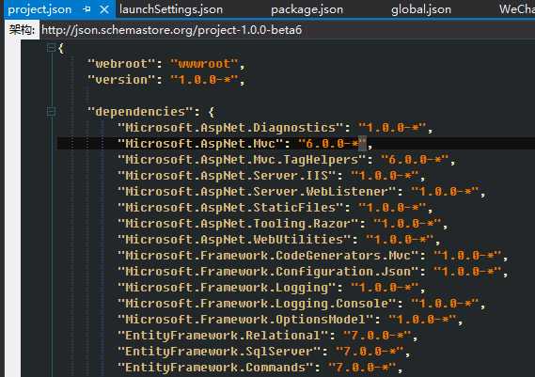535x377 pixels.
Task: Click Microsoft.AspNet.Server.IIS dependency name
Action: point(227,176)
